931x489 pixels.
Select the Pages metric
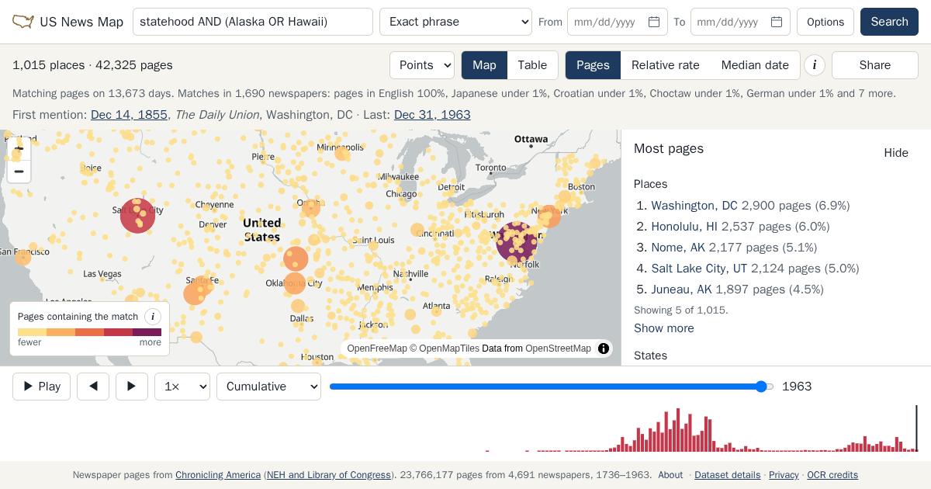(x=593, y=65)
